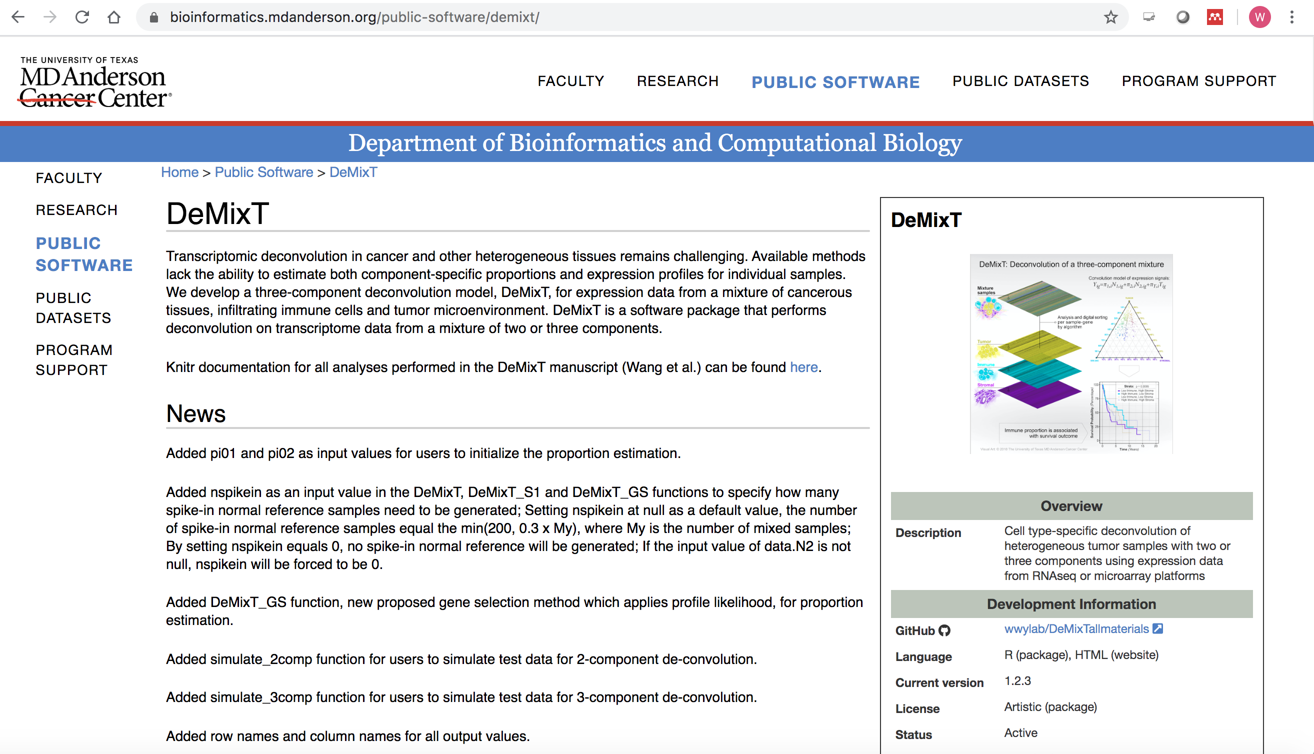Click Development Information header in infobox
1314x754 pixels.
1071,603
